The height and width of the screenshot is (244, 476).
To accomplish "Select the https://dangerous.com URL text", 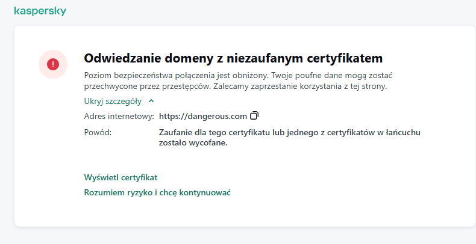I will pos(203,115).
